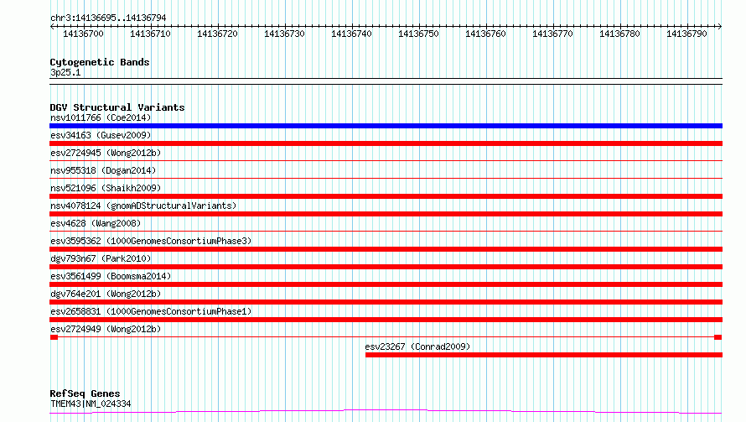Open nsv4078124 (gnomADStructuralVariants) label
Viewport: 746px width, 422px height.
(143, 206)
